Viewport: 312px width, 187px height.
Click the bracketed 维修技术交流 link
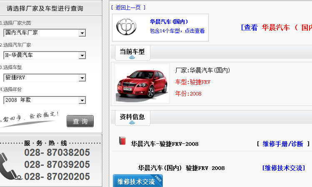point(284,168)
